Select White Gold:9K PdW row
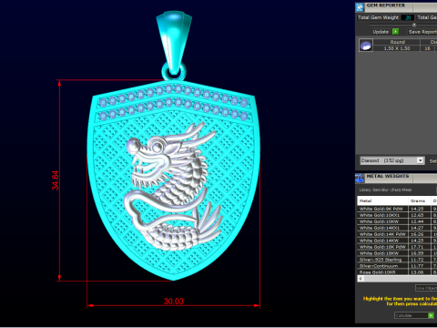 (x=397, y=209)
